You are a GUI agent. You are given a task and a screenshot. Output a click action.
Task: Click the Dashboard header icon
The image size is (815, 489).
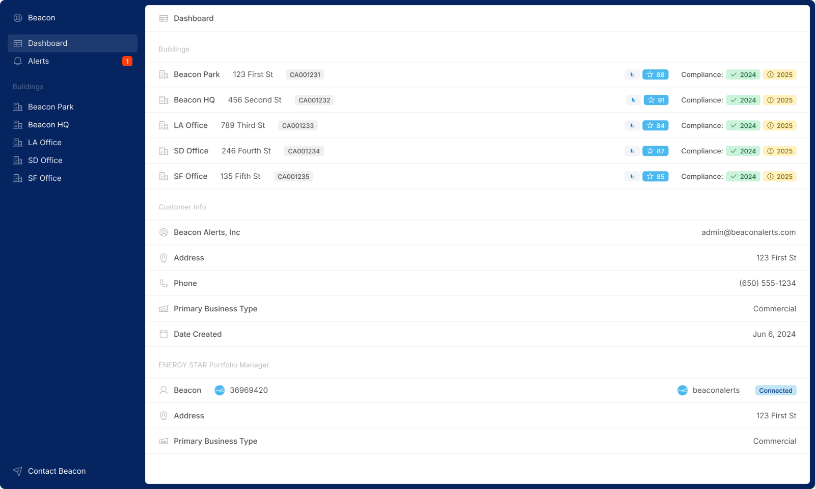164,18
